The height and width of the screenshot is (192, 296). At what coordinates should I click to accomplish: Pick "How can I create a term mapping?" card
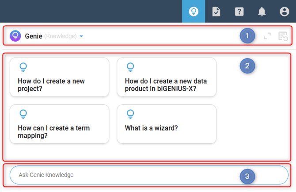coord(59,124)
